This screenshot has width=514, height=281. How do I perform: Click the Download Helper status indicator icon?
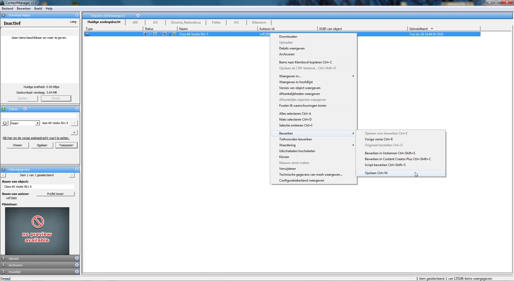click(x=4, y=15)
